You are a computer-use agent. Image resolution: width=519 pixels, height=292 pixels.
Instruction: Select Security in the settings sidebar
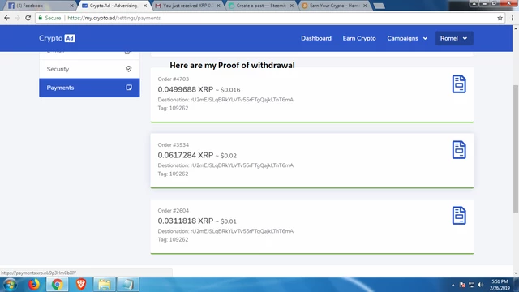[89, 69]
